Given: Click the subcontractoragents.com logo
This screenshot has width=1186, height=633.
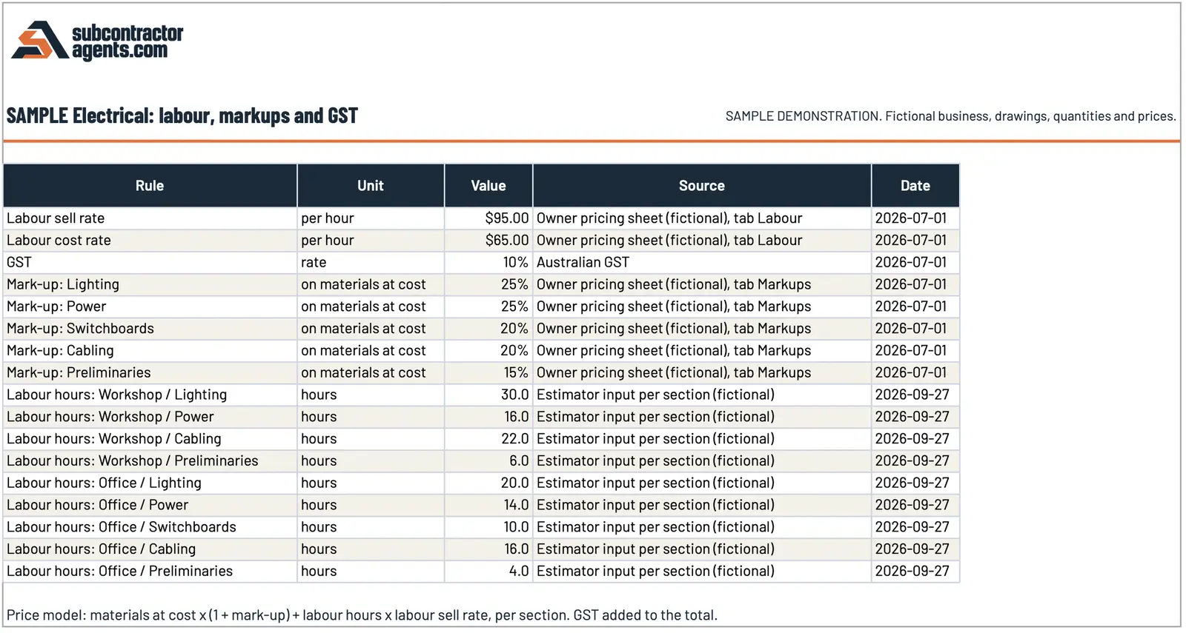Looking at the screenshot, I should pos(97,41).
